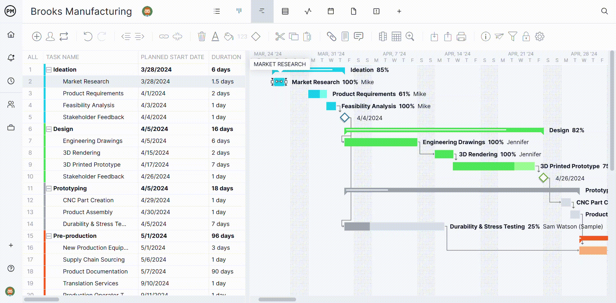Viewport: 616px width, 303px height.
Task: Open the time clock sidebar icon
Action: 11,81
